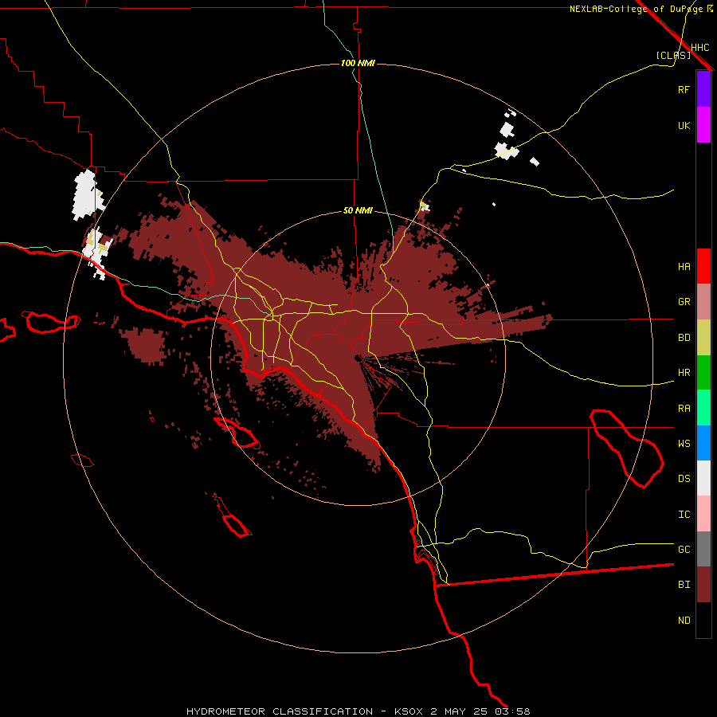Click the RA legend label

684,409
